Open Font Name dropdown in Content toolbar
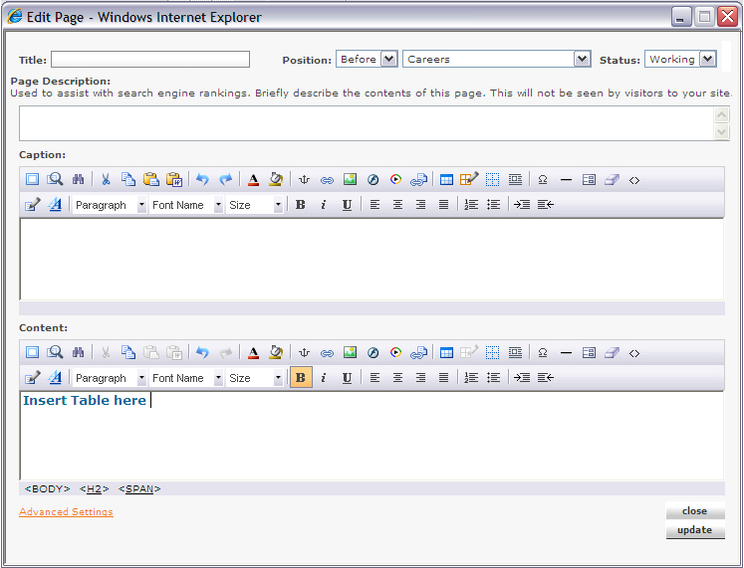Image resolution: width=744 pixels, height=568 pixels. click(186, 378)
